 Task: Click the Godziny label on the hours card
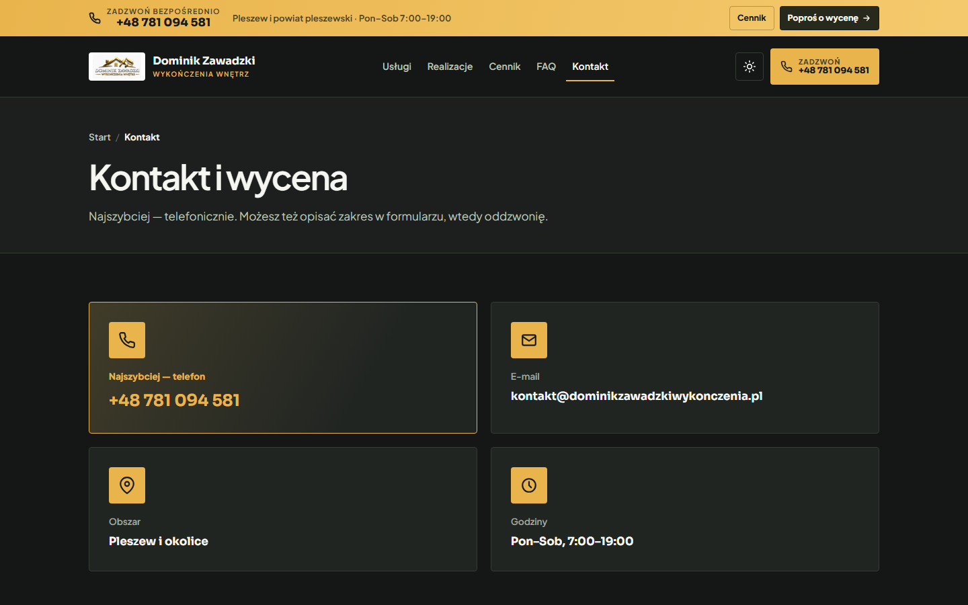(x=529, y=522)
